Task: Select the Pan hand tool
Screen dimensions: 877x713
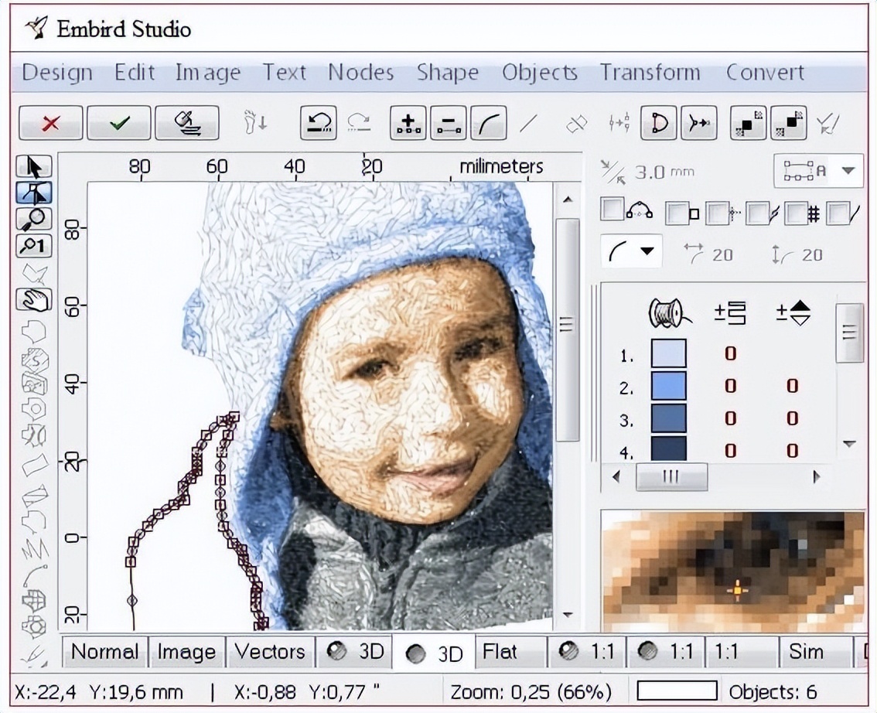Action: tap(32, 299)
